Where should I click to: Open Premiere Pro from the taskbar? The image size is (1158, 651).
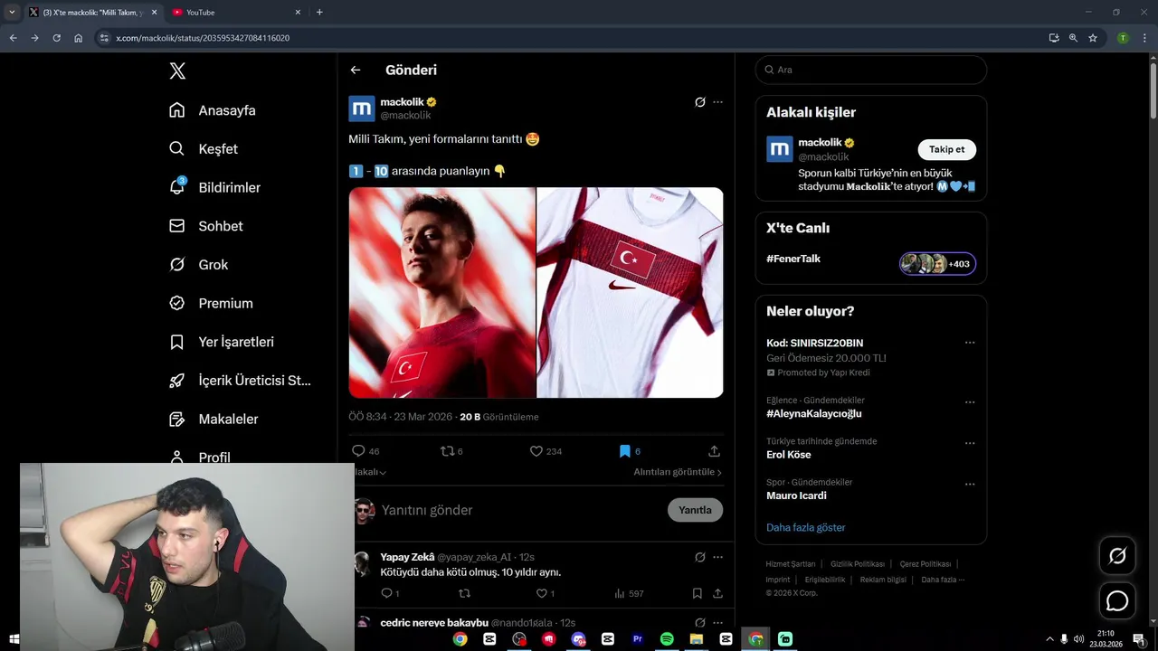coord(638,638)
